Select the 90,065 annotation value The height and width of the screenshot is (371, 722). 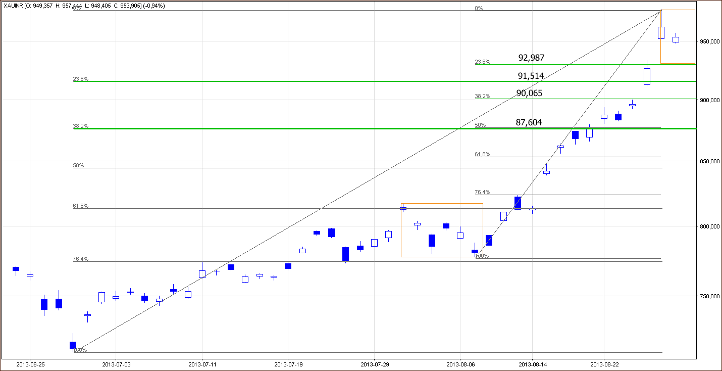(x=529, y=92)
